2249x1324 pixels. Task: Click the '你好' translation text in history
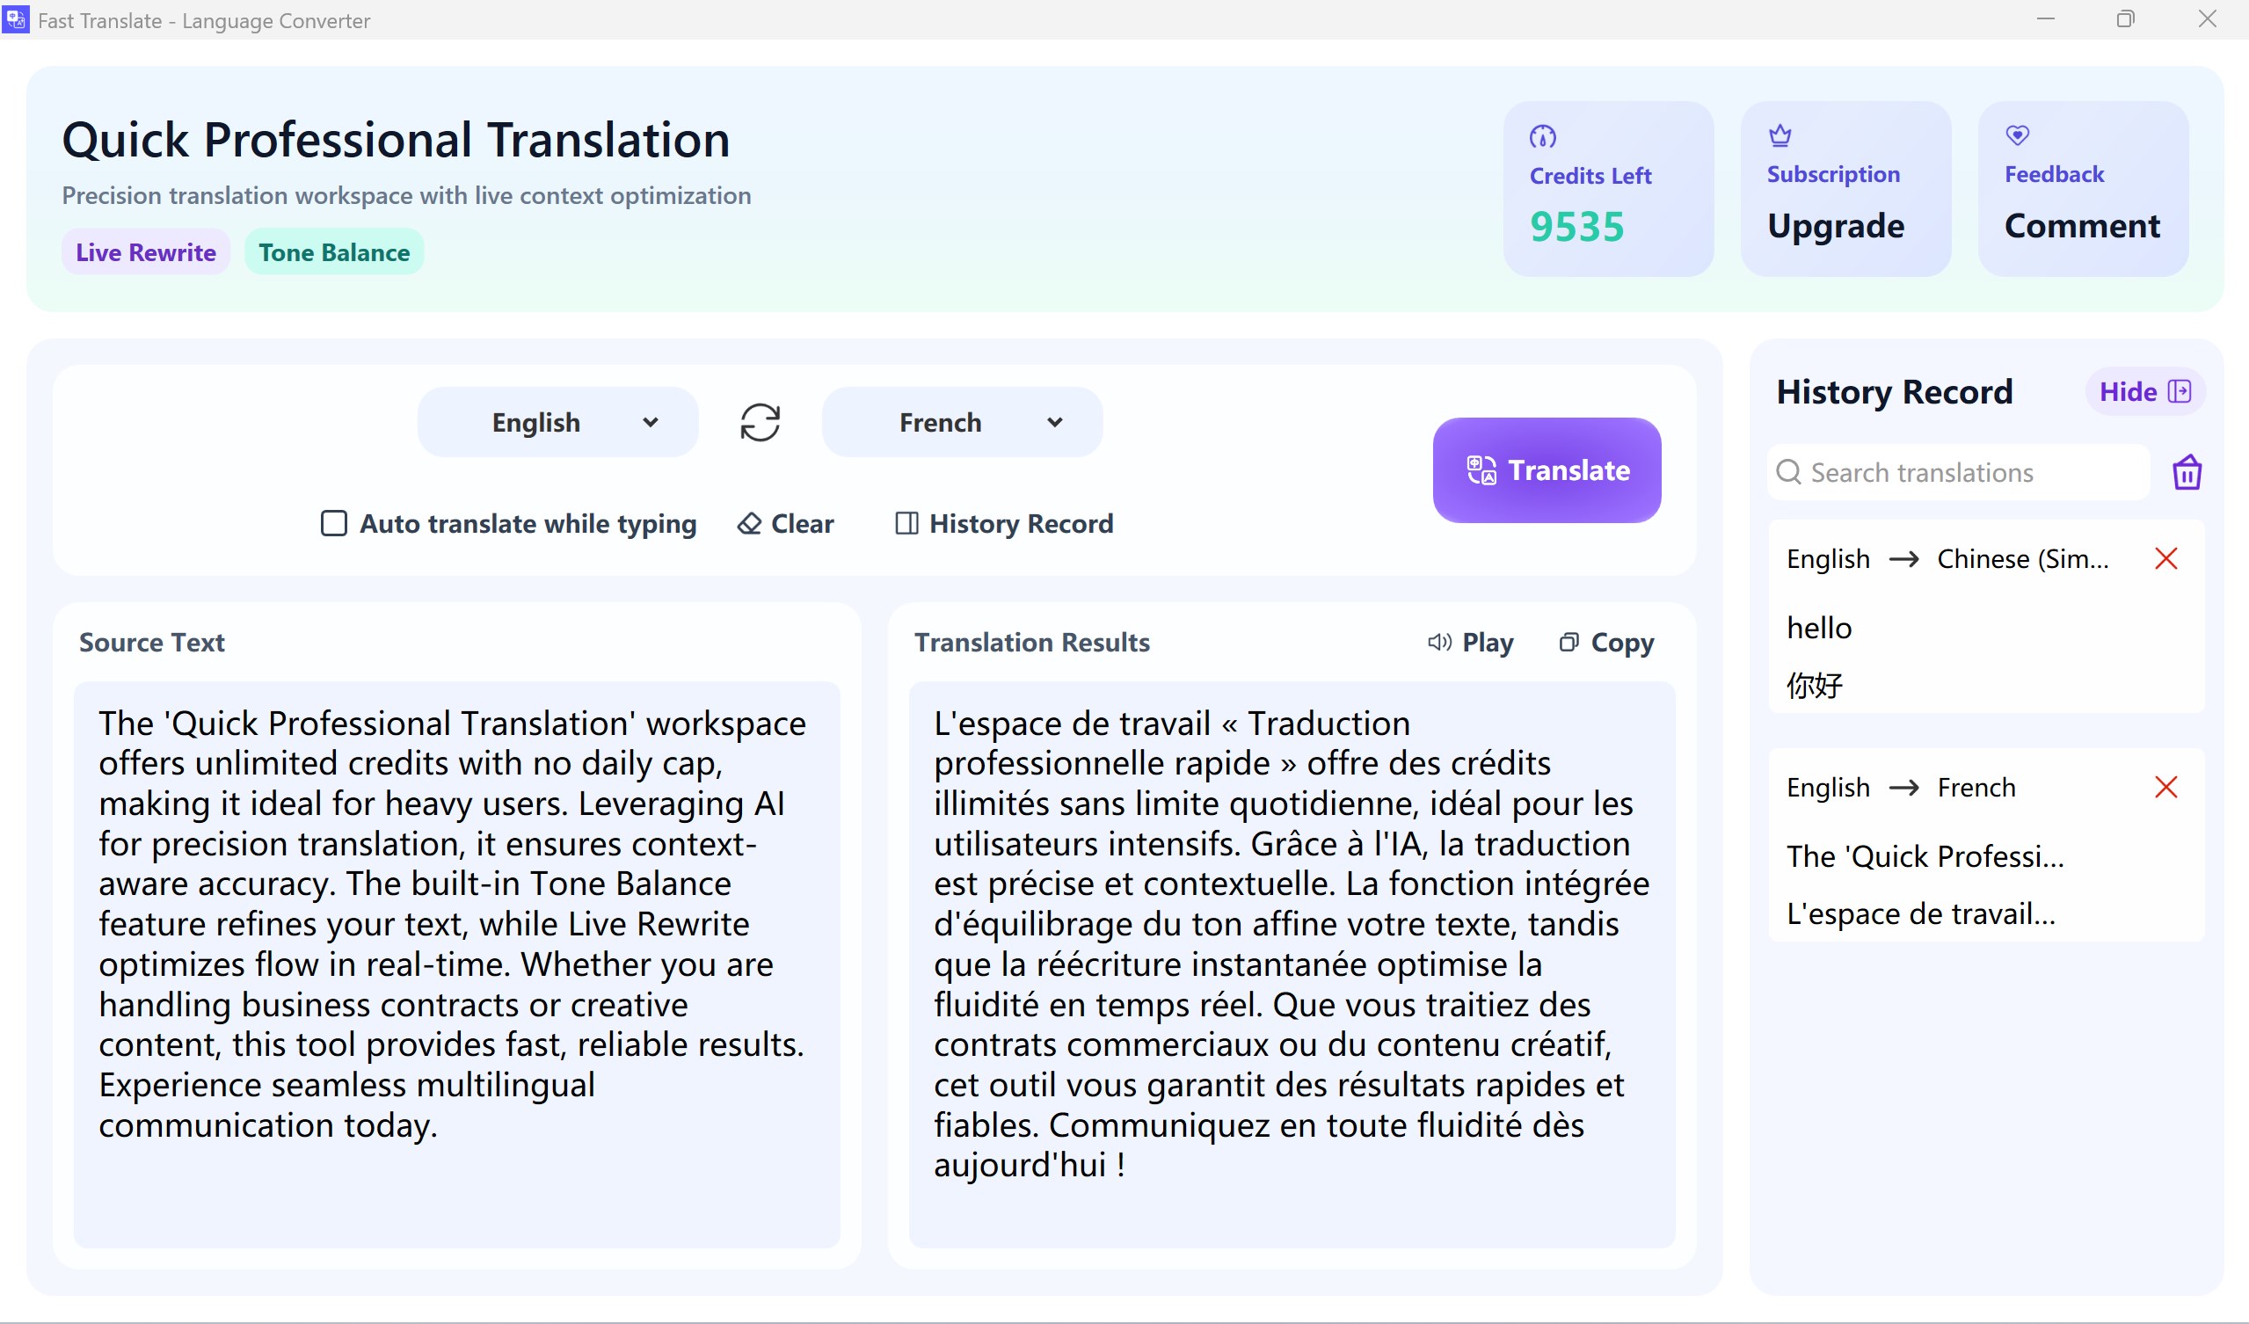[x=1815, y=685]
